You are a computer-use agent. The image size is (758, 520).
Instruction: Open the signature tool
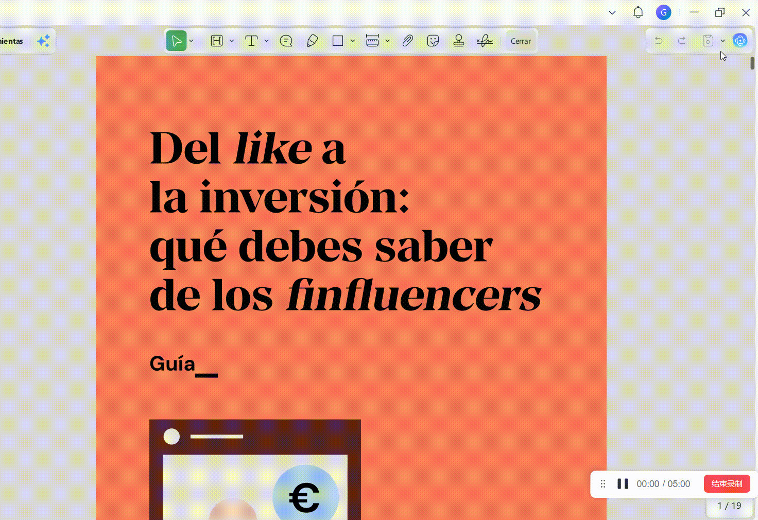[x=485, y=41]
